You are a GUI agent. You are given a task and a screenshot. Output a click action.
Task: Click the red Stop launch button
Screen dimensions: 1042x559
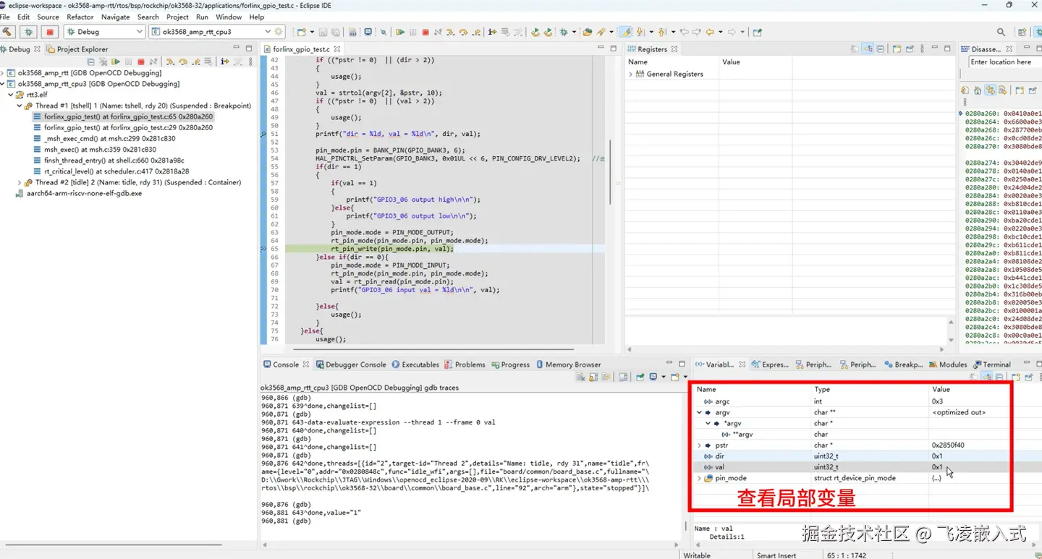tap(50, 32)
